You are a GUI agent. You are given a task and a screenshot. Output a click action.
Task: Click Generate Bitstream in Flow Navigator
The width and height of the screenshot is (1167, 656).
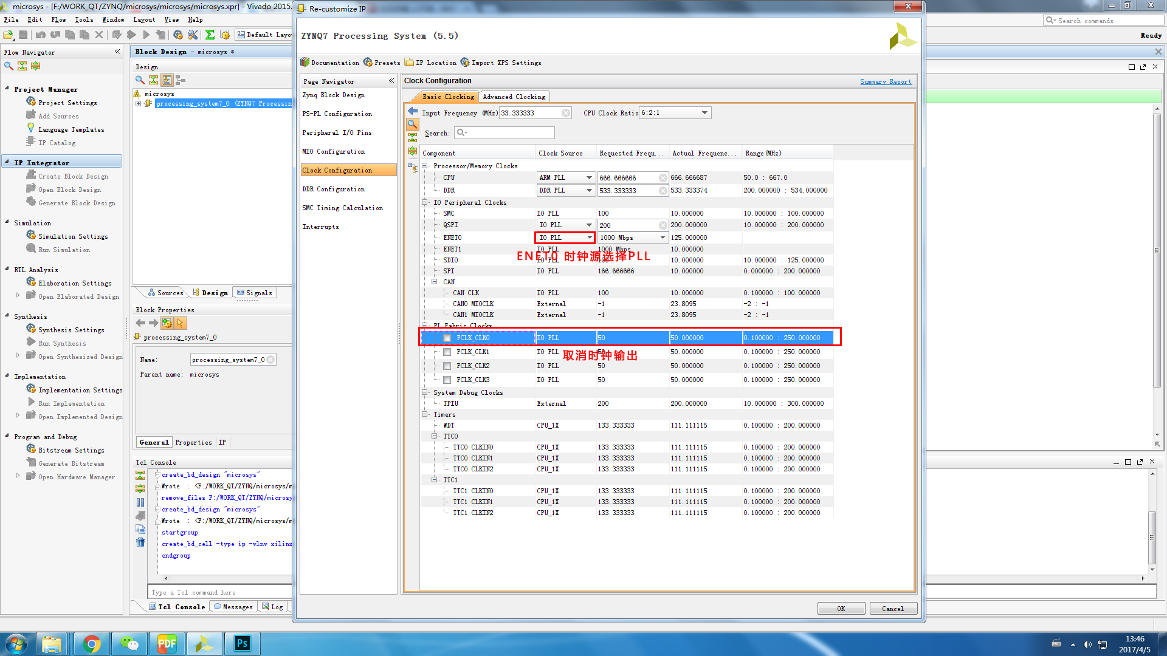coord(71,463)
